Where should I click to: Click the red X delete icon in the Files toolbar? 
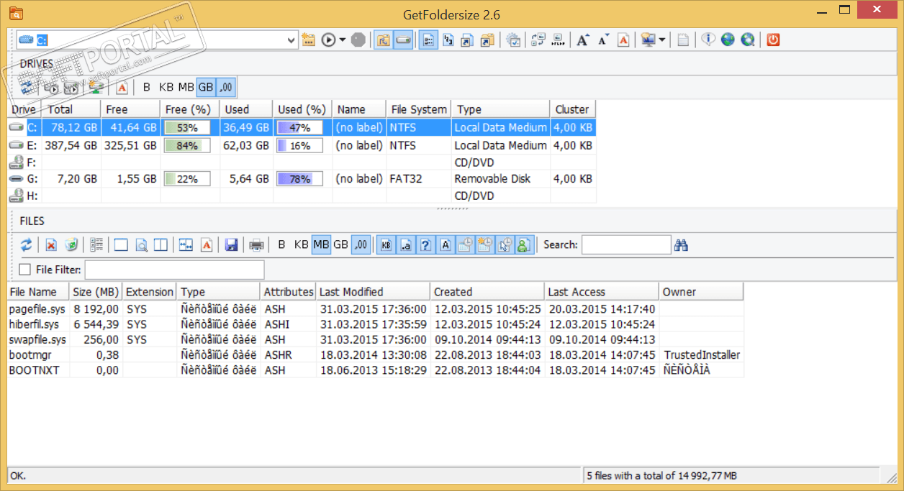pos(51,245)
